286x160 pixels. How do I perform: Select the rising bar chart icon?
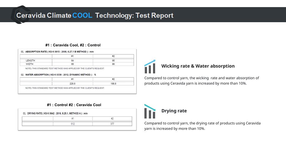150,67
